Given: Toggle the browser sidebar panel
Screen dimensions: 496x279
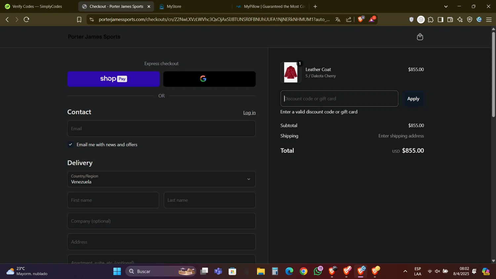Looking at the screenshot, I should (440, 20).
